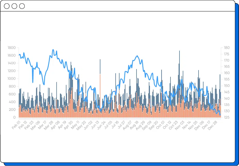Click the 150 value on right axis
The width and height of the screenshot is (239, 166).
point(227,86)
